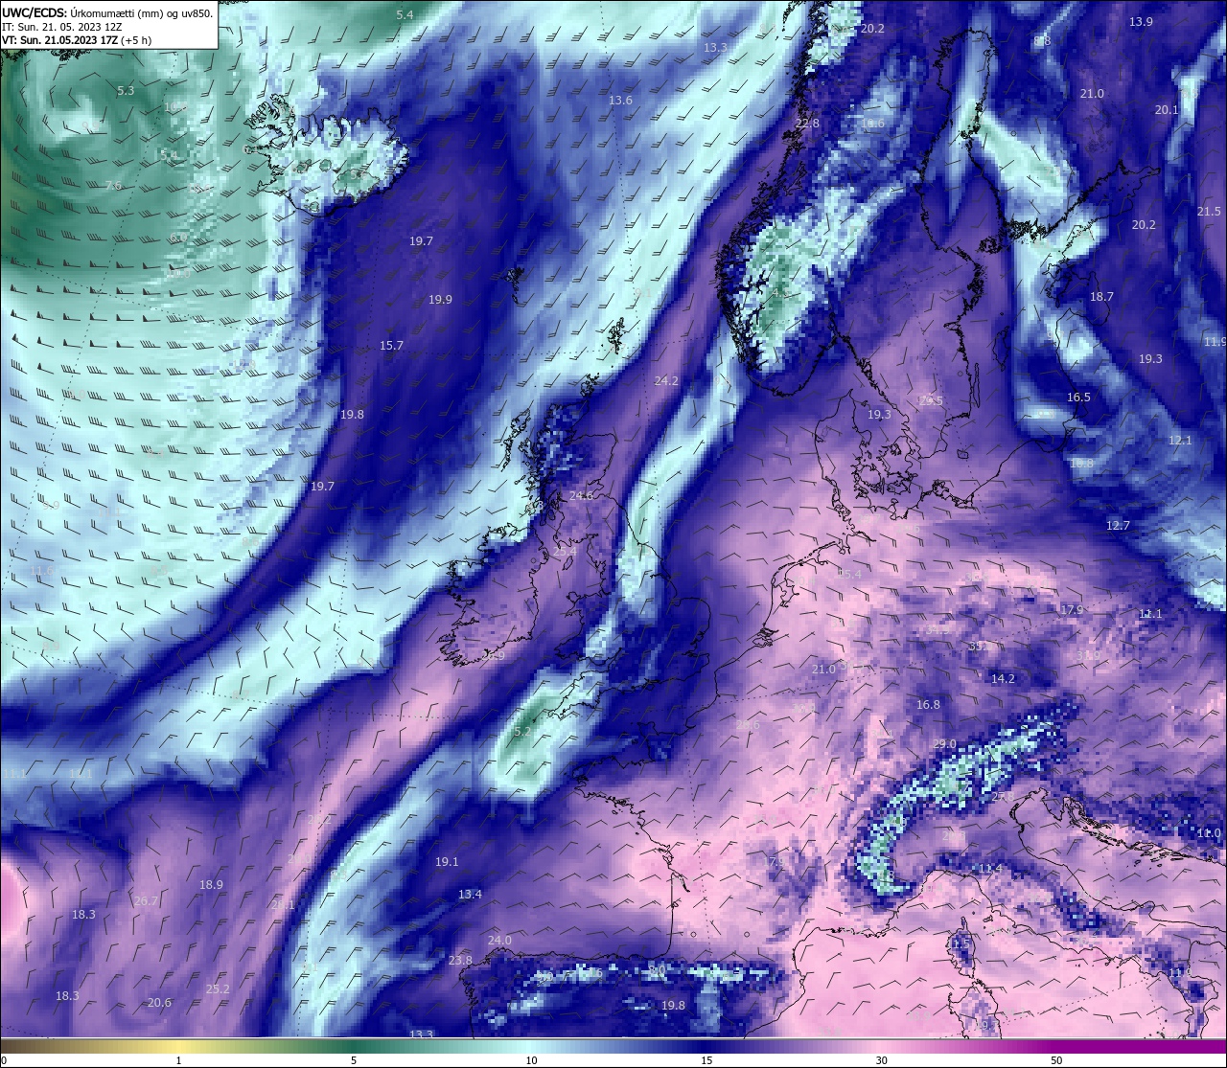Viewport: 1227px width, 1068px height.
Task: Click the 5.2 value label
Action: click(522, 732)
